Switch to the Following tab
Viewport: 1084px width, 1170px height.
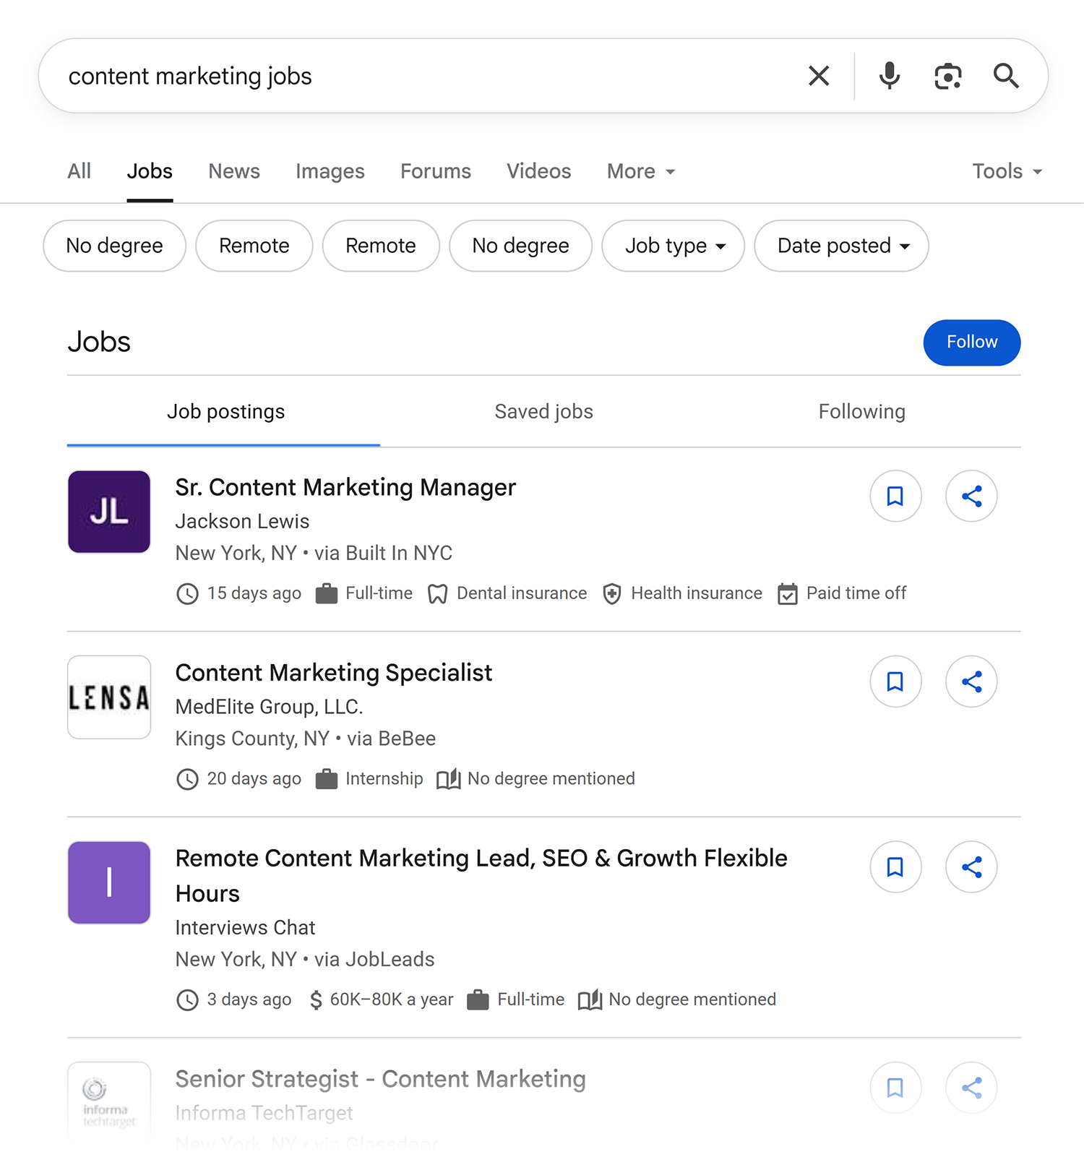click(861, 412)
